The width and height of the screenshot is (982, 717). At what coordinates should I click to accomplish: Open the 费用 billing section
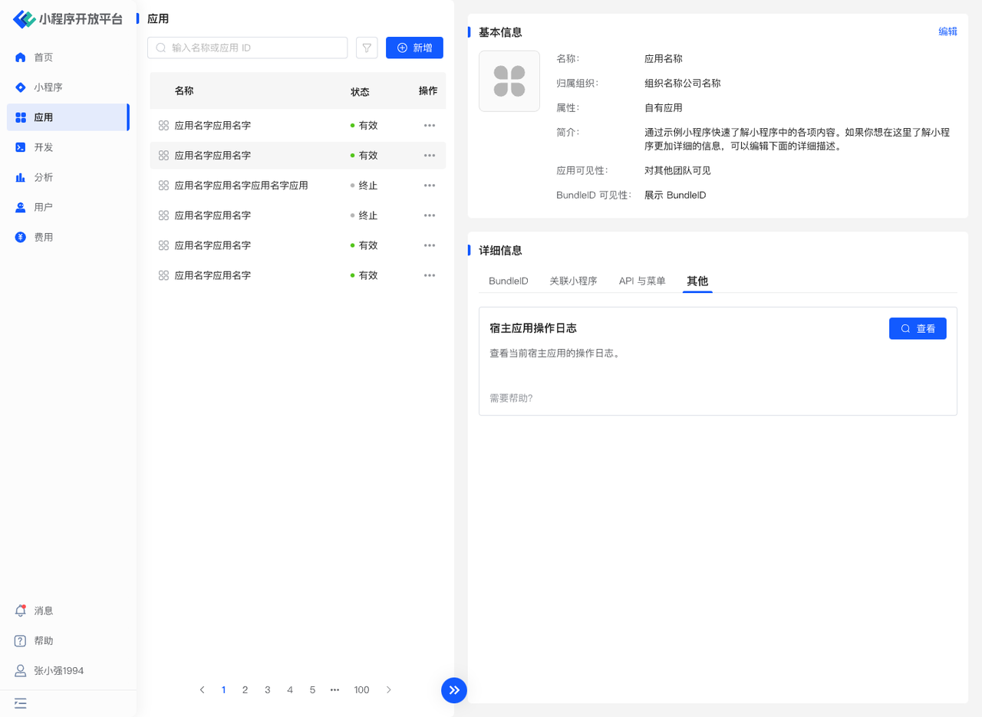pos(43,238)
